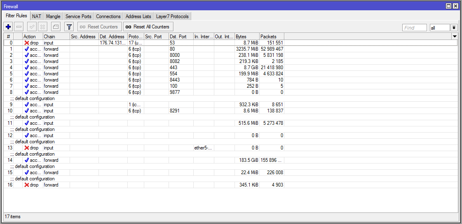Click accept icon on port 9877 rule
This screenshot has height=224, width=462.
tap(26, 92)
